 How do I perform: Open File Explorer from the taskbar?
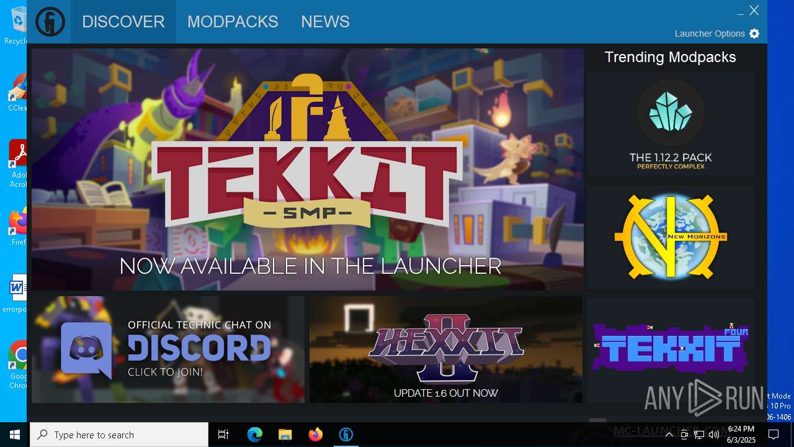tap(285, 435)
